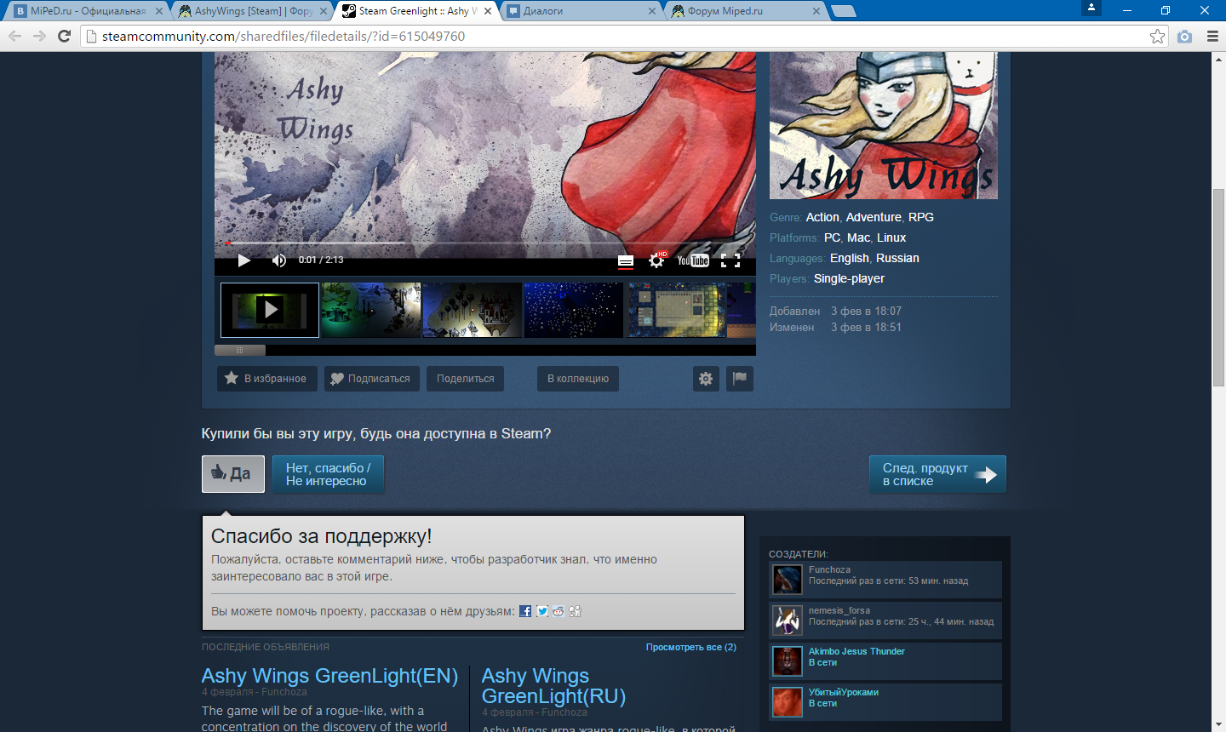Filter by the Adventure genre link
The width and height of the screenshot is (1226, 732).
pyautogui.click(x=874, y=217)
